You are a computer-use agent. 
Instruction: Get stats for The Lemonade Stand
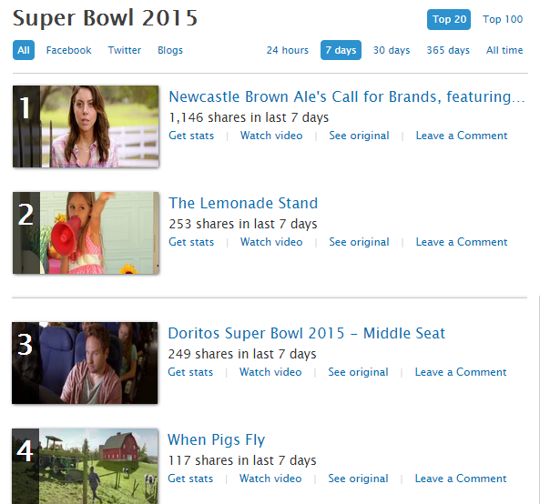(x=191, y=242)
